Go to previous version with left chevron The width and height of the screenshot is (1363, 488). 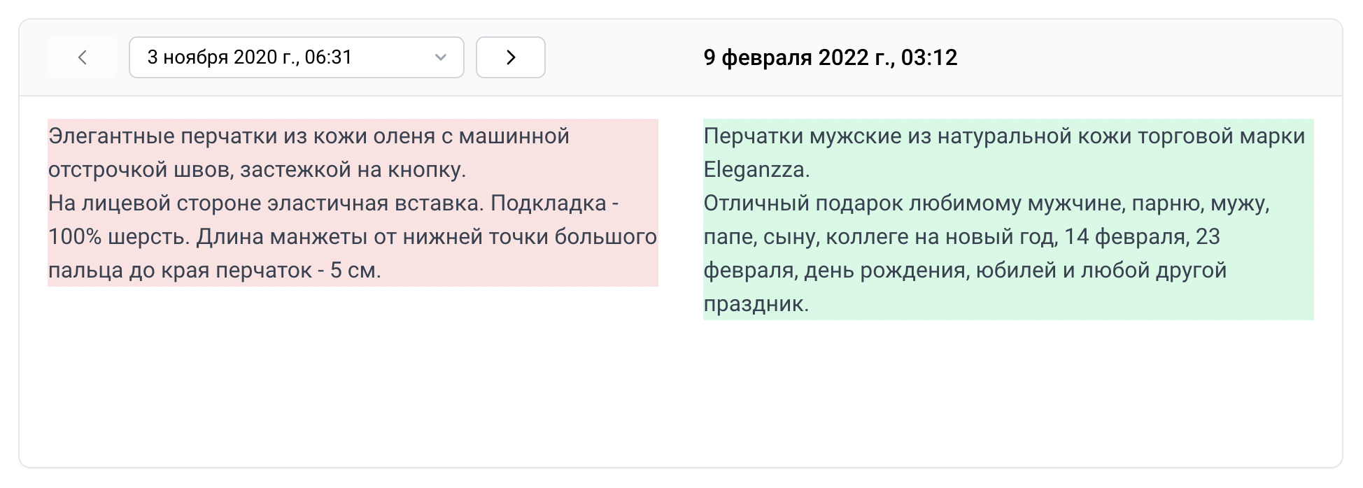click(x=83, y=57)
